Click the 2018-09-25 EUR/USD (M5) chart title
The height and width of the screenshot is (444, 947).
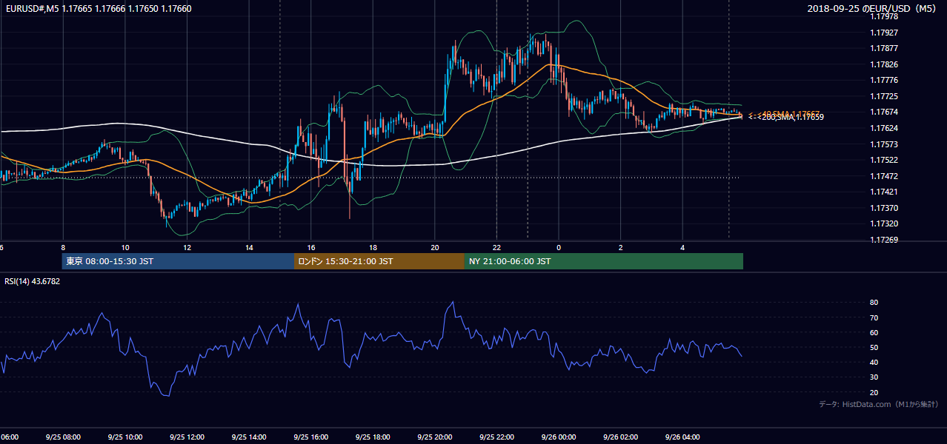[873, 8]
